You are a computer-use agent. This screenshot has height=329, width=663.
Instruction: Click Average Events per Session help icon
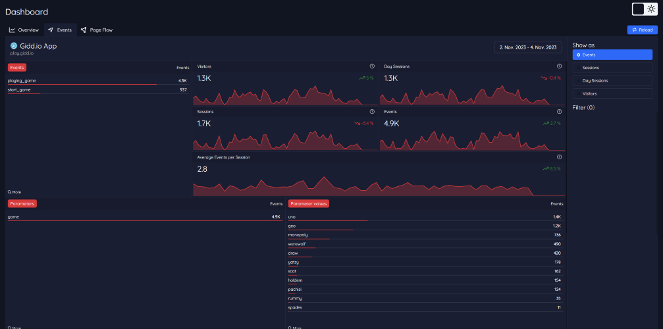(560, 157)
